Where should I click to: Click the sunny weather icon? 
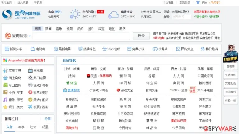[75, 14]
